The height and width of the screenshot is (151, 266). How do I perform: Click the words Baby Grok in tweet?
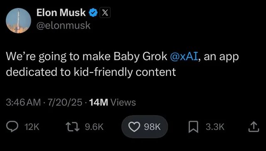[140, 57]
